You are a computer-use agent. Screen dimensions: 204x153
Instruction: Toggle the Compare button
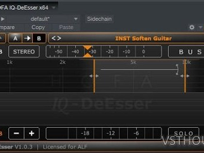point(7,27)
